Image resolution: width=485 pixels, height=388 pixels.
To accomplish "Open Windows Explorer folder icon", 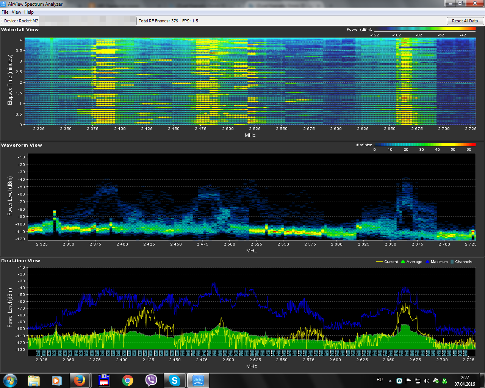I will point(34,380).
